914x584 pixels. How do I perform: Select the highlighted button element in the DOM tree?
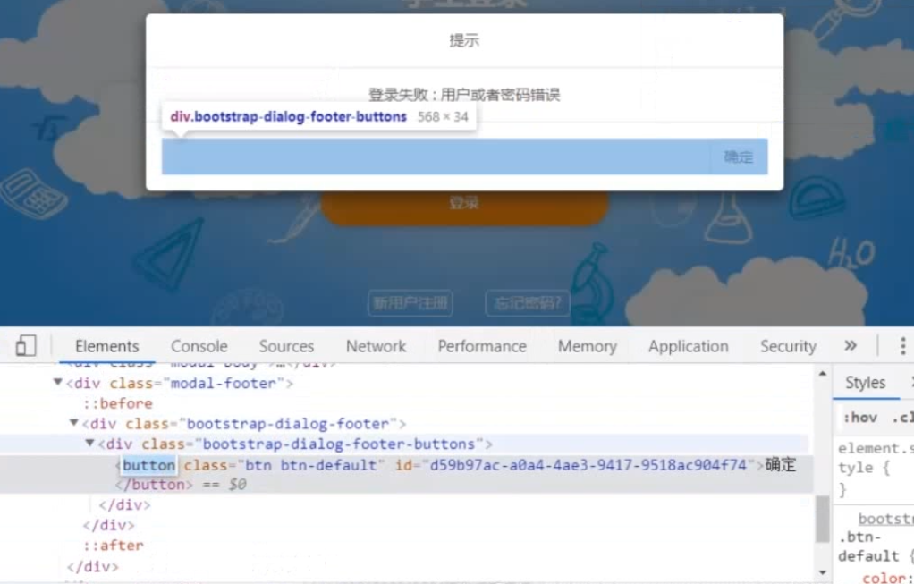148,464
